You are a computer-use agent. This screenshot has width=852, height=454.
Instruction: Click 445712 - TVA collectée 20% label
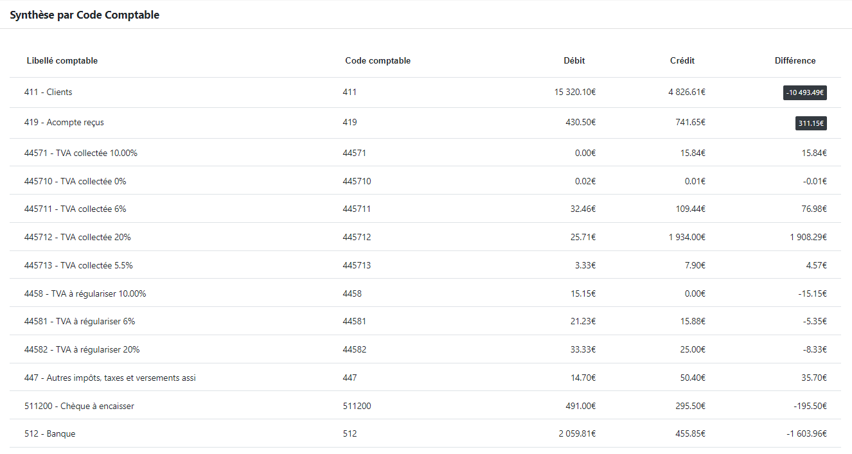click(x=77, y=238)
